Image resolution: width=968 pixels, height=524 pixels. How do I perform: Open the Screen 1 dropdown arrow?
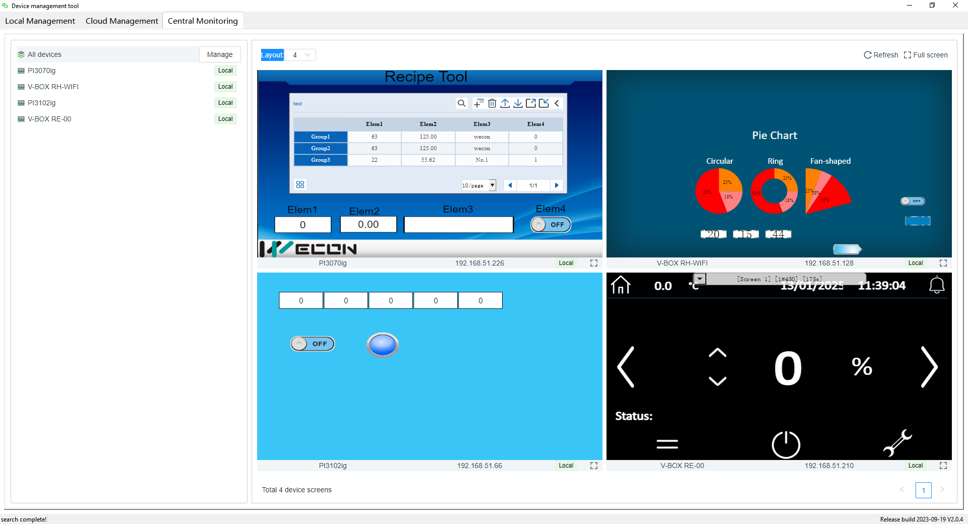pyautogui.click(x=700, y=279)
